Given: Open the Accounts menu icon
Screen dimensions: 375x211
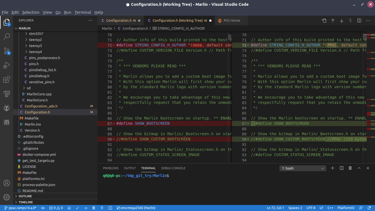Looking at the screenshot, I should point(7,183).
